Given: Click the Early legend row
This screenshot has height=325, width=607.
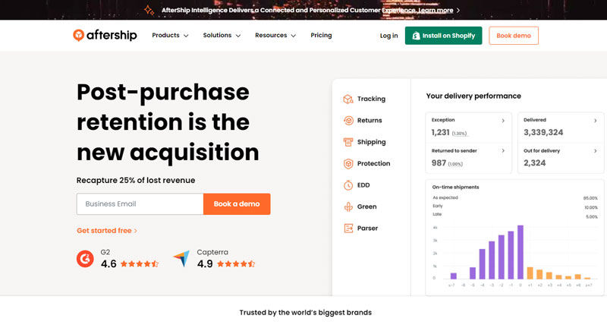Looking at the screenshot, I should pyautogui.click(x=515, y=207).
